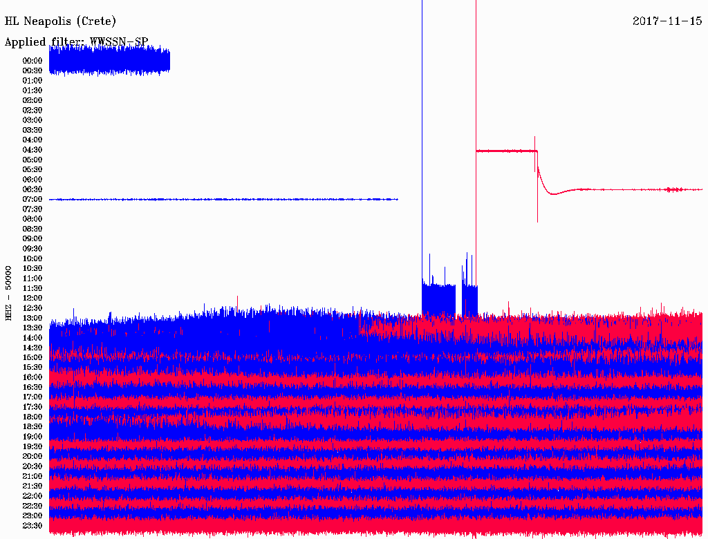Click the station title HL Neapolis (Crete)
The image size is (708, 539).
tap(60, 21)
